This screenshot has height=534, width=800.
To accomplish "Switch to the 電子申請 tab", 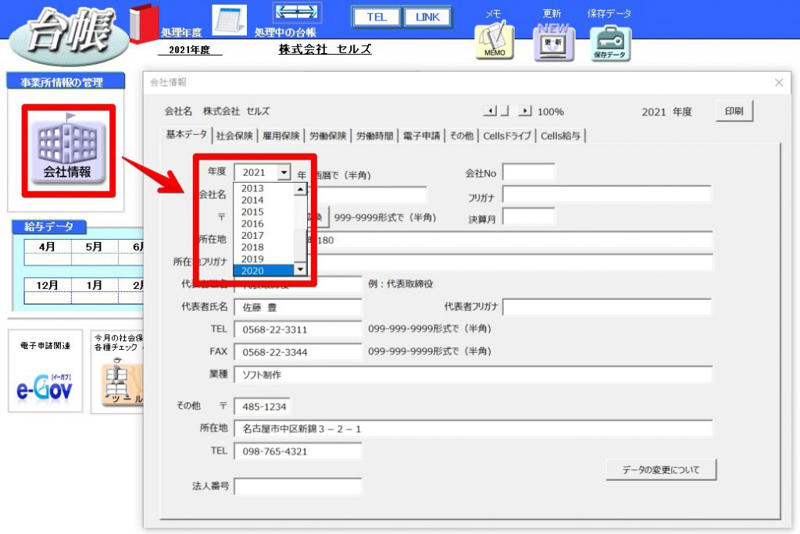I will tap(421, 136).
